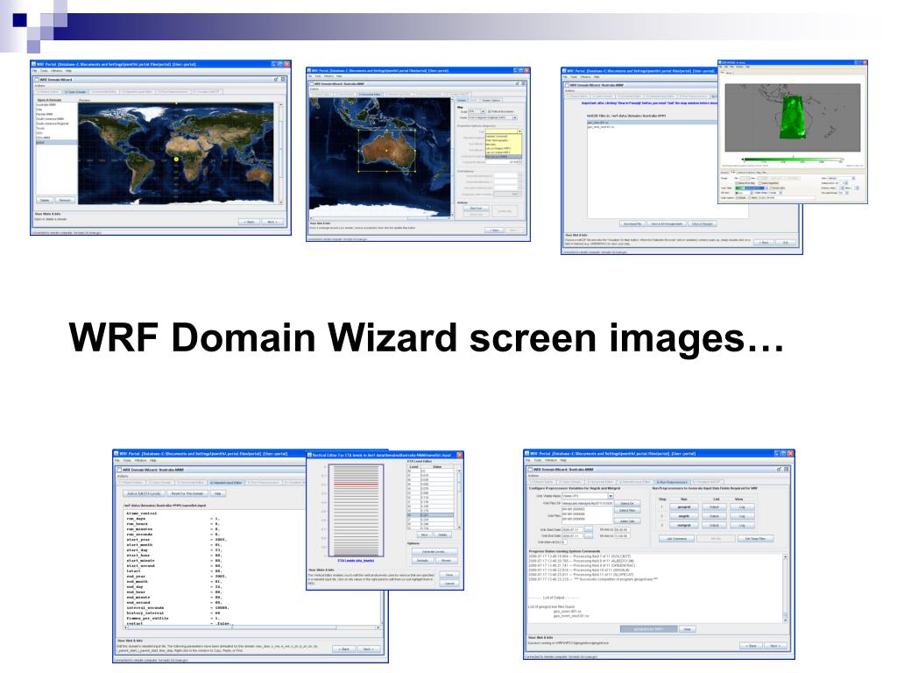
Task: Click the world map preview's vertical scrollbar
Action: point(281,153)
